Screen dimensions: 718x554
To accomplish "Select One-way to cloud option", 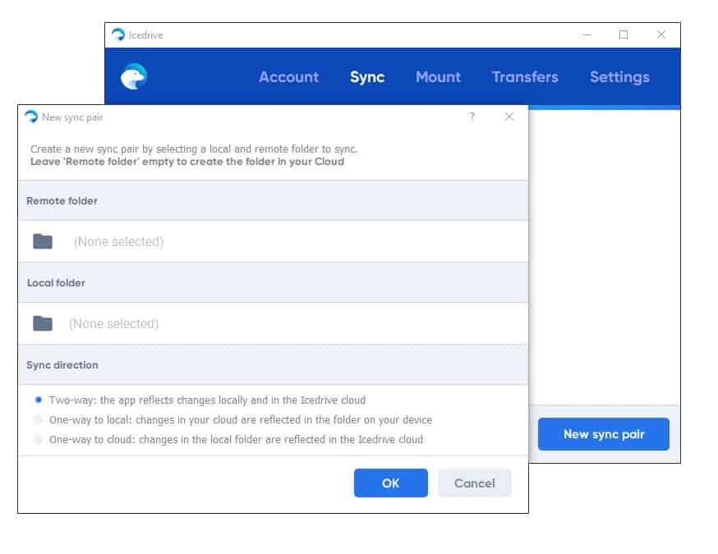I will 39,439.
